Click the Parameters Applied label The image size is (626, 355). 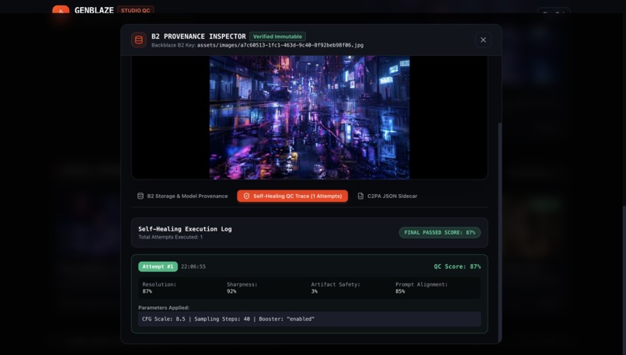(x=164, y=308)
